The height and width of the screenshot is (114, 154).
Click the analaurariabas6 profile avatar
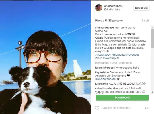[99, 8]
